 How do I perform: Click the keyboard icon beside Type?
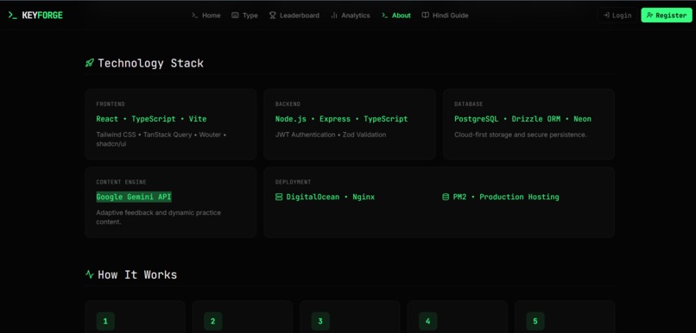(235, 15)
